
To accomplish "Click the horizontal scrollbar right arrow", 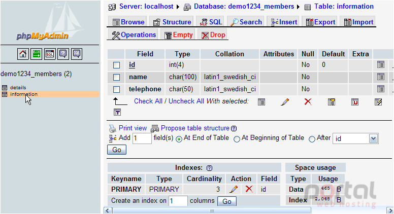I will [390, 211].
